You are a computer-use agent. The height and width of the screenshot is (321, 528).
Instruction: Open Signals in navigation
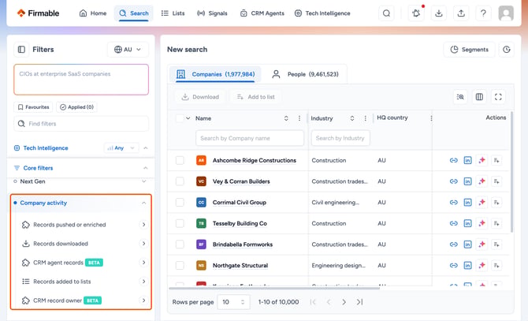pyautogui.click(x=212, y=13)
